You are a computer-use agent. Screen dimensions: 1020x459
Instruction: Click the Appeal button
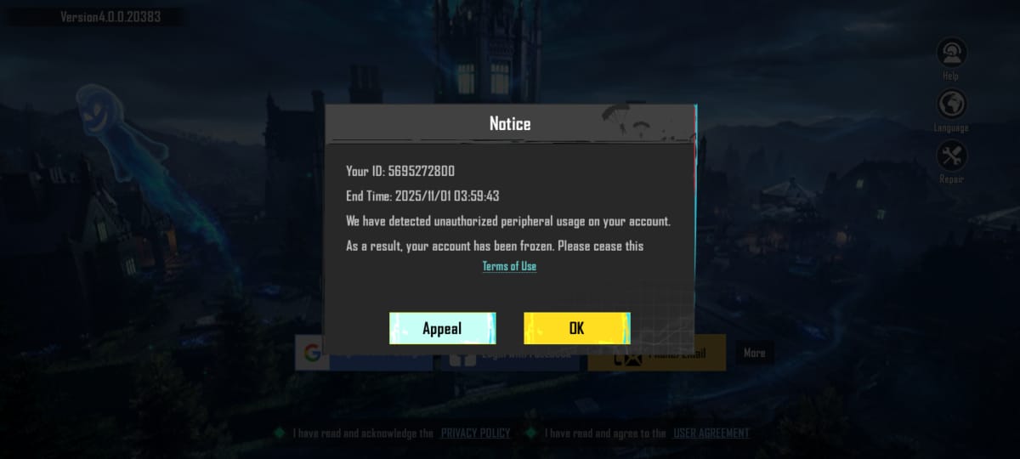tap(442, 328)
